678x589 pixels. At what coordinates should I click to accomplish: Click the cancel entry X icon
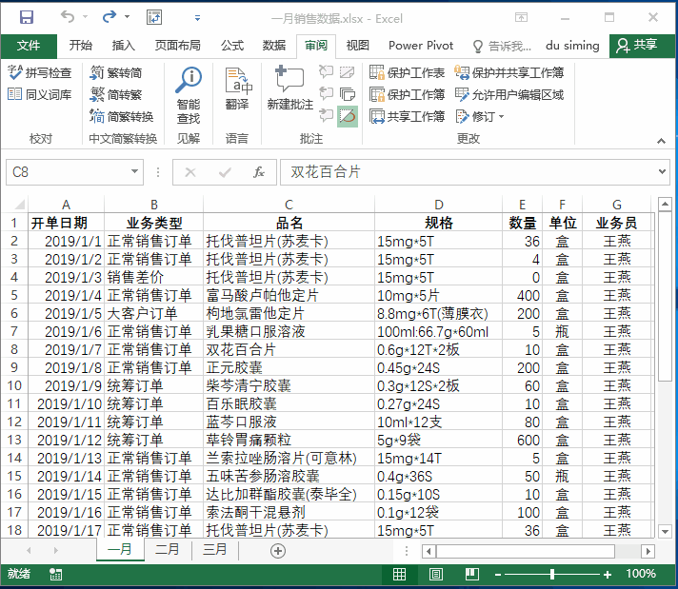[x=190, y=172]
